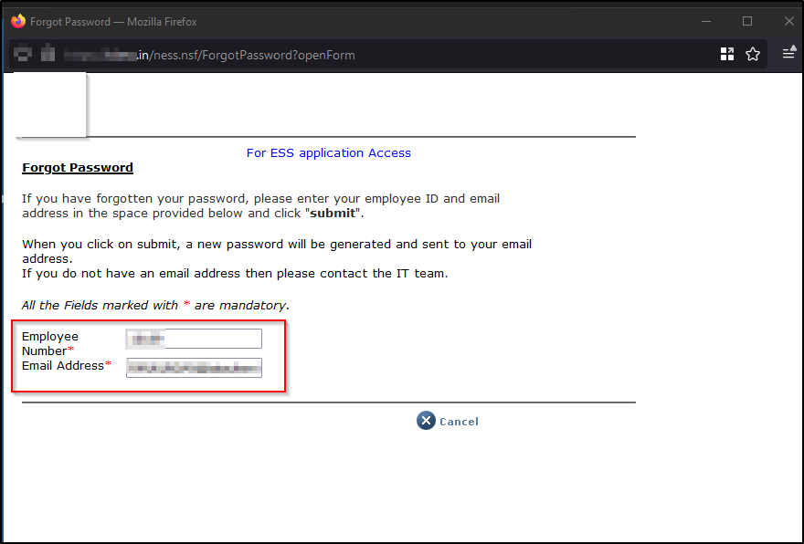Click the site security padlock icon
Screen dimensions: 804x544
[48, 55]
